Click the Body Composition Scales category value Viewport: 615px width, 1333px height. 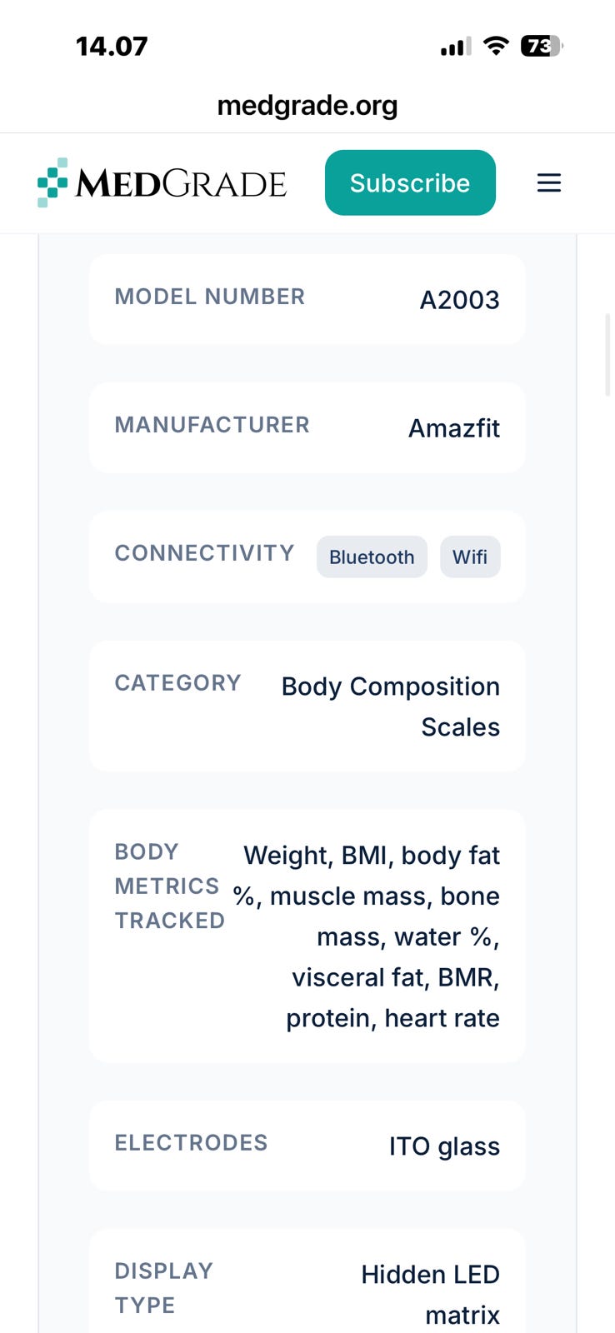click(x=391, y=706)
